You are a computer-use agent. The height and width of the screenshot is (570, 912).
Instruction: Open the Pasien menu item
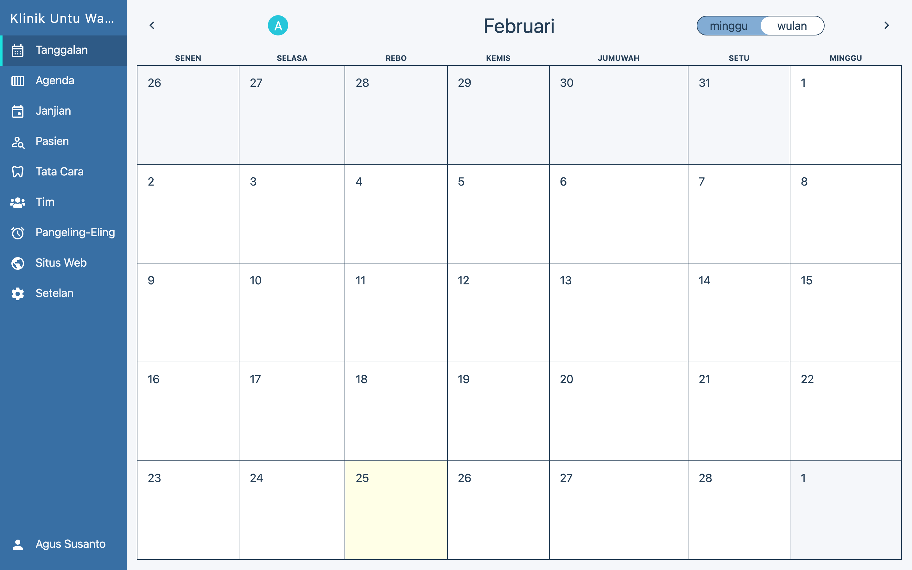pos(52,141)
